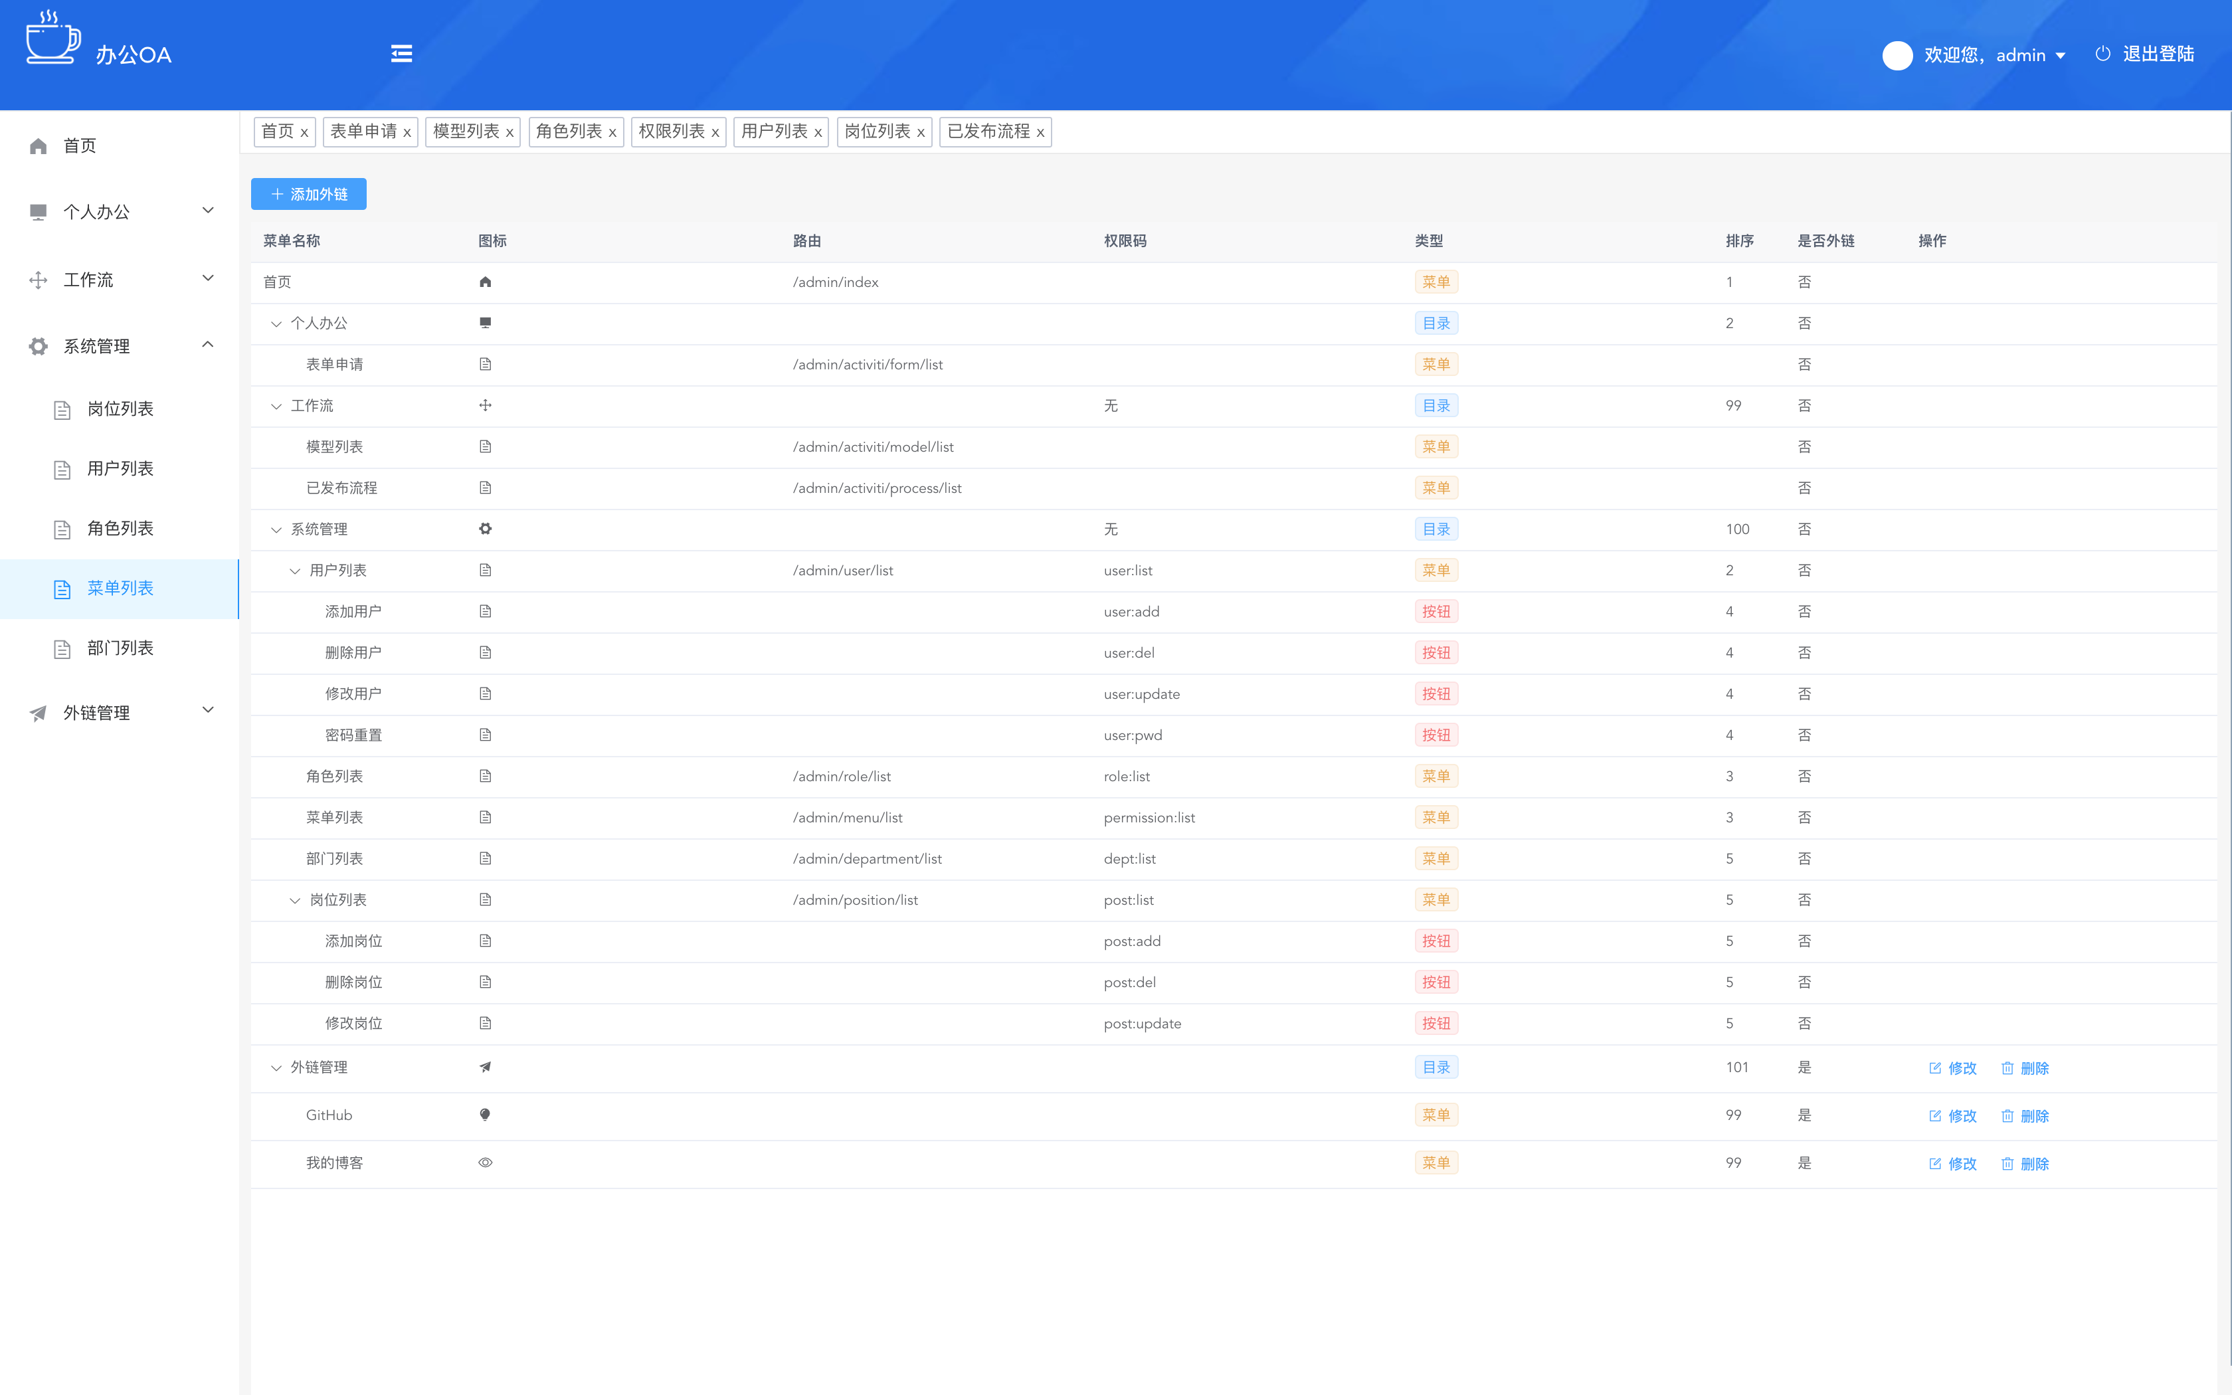Open the admin user dropdown arrow
This screenshot has height=1395, width=2232.
(2061, 56)
